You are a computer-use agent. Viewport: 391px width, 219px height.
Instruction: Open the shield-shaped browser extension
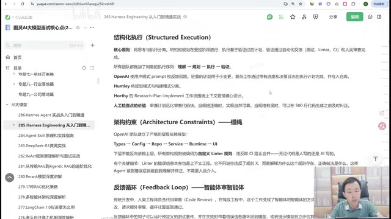click(x=312, y=4)
